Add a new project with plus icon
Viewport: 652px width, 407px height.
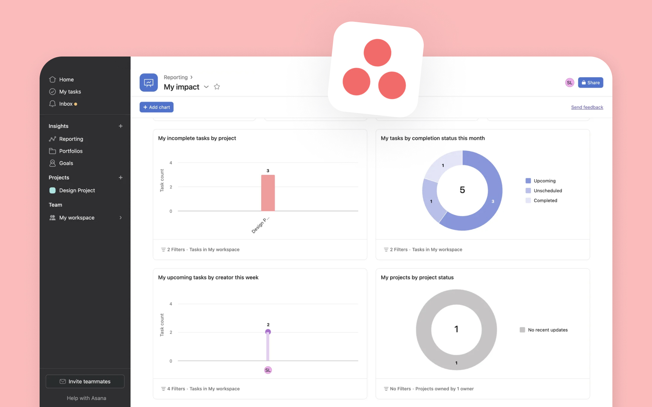(x=121, y=177)
